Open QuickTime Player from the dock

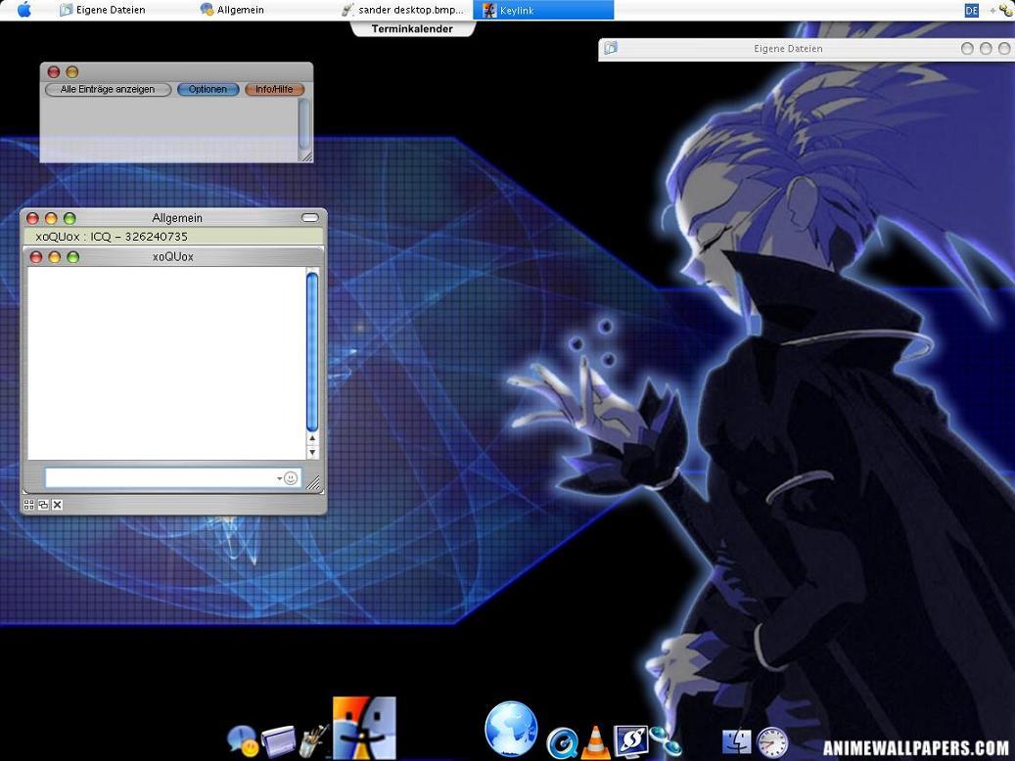point(562,742)
